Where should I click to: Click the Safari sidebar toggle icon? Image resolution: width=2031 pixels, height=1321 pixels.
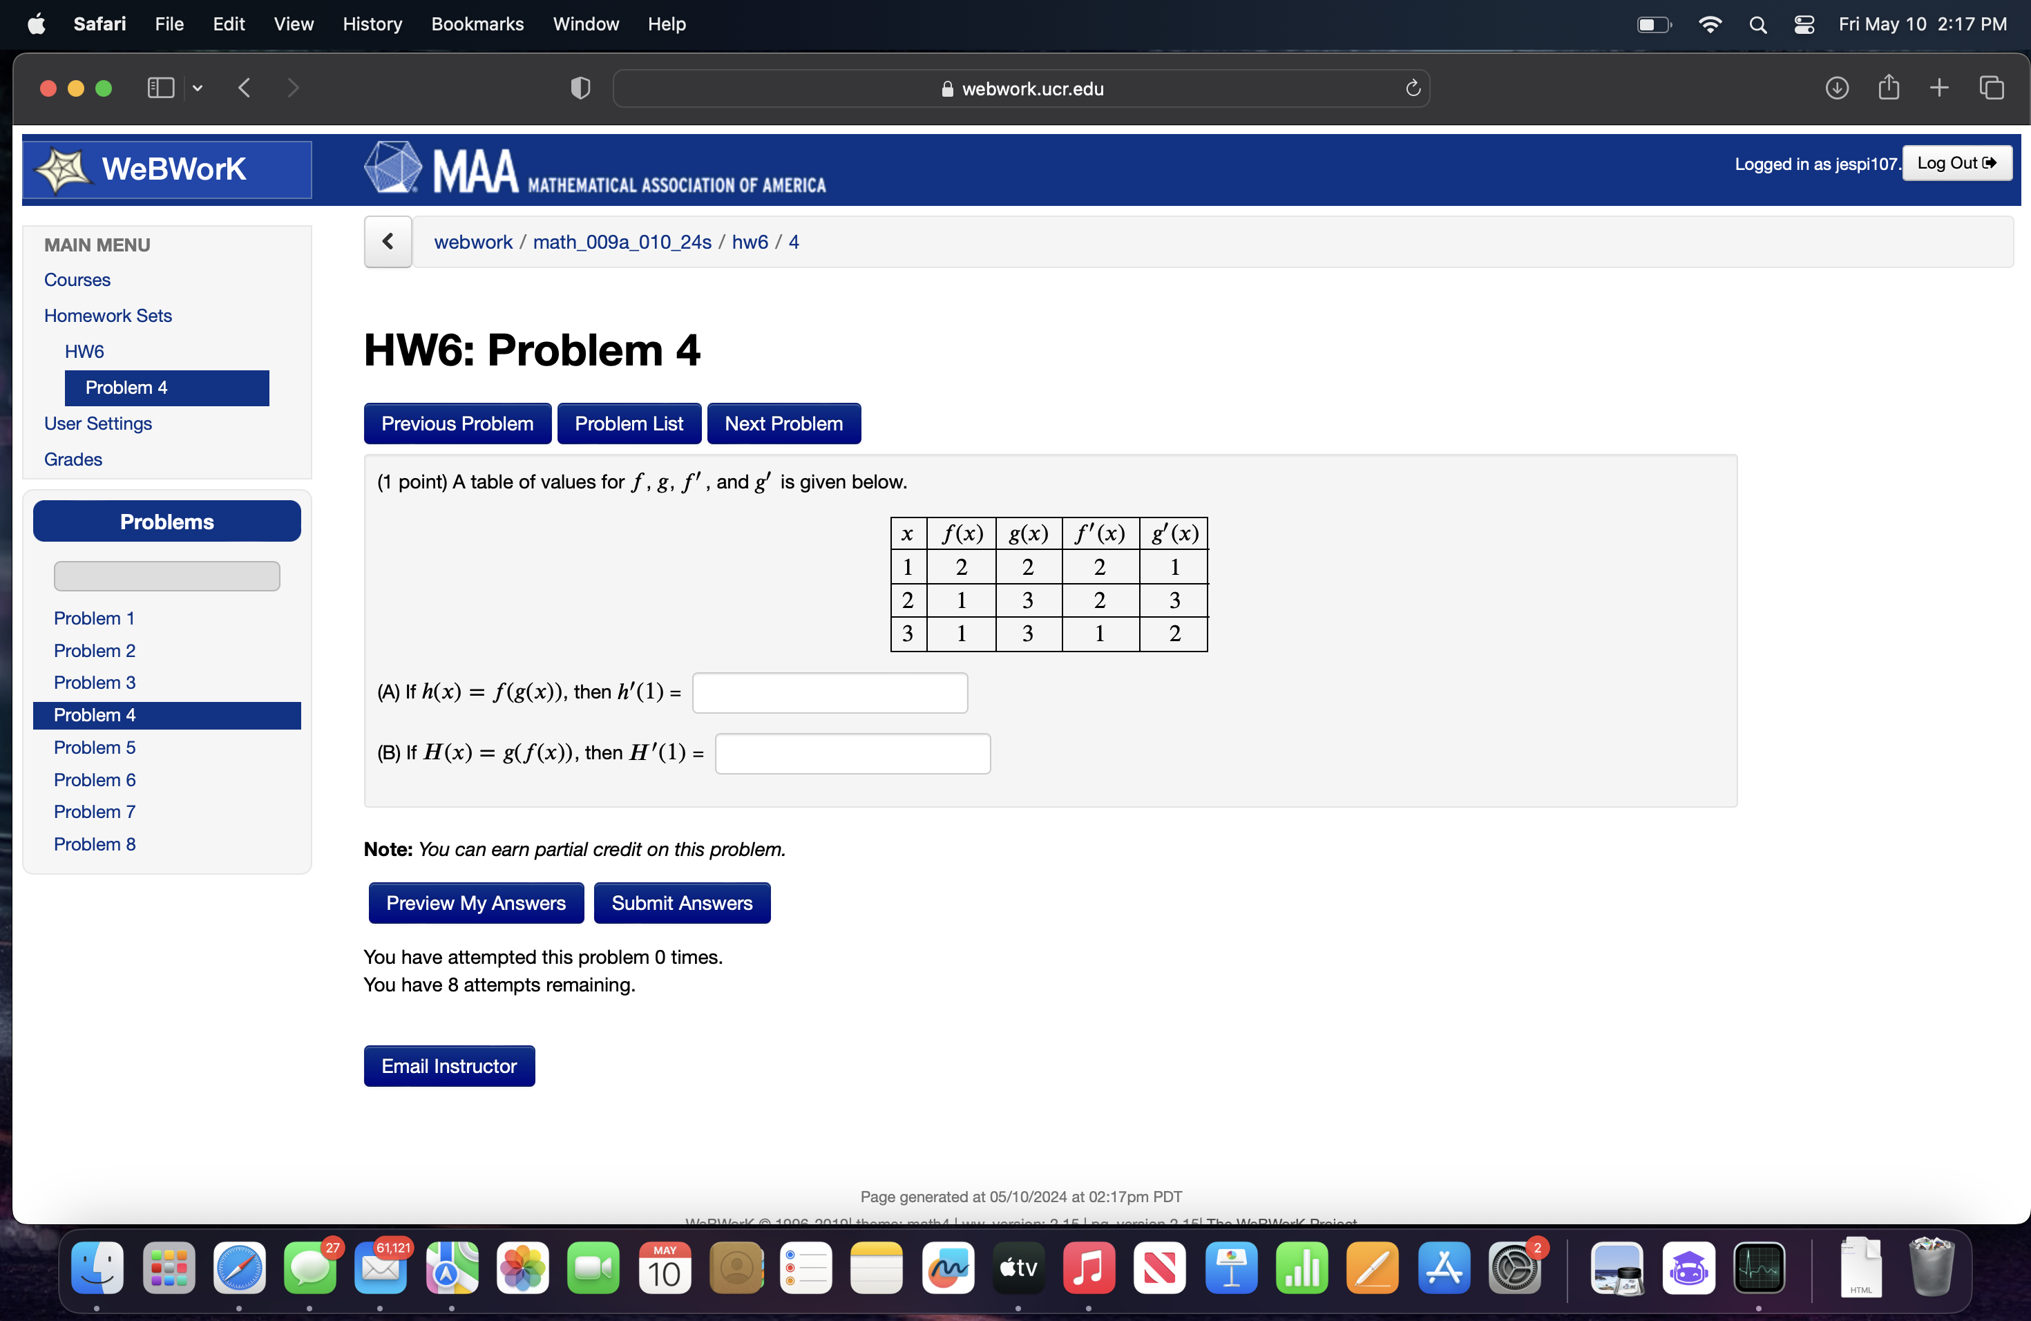(160, 88)
